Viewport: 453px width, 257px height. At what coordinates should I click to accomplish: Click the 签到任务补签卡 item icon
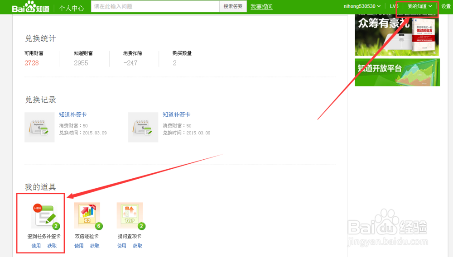[45, 216]
